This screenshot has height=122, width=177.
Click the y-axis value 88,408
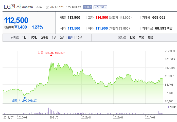coord(169,85)
